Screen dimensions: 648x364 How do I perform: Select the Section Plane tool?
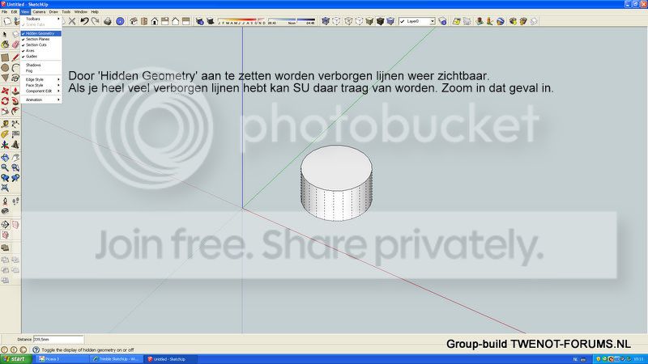(5, 225)
